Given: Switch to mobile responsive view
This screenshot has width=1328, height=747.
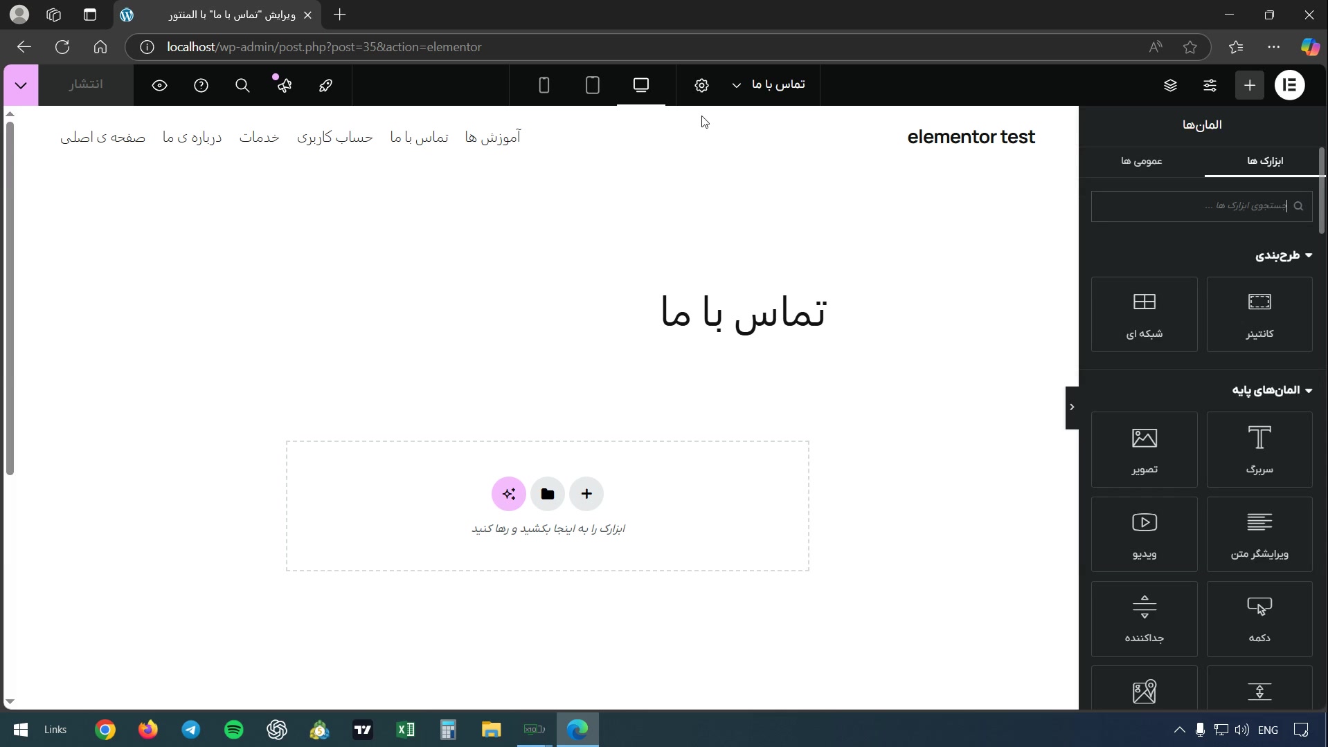Looking at the screenshot, I should click(544, 85).
